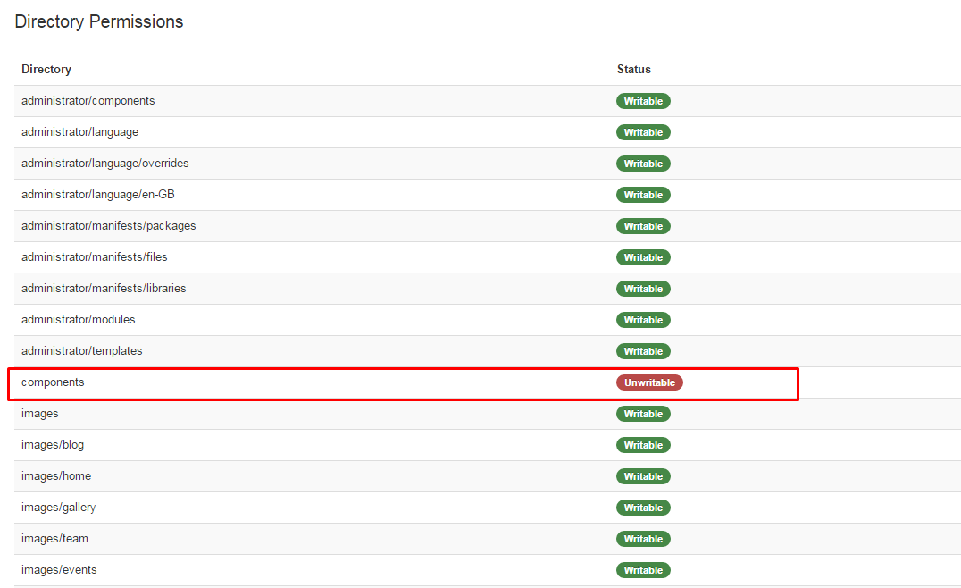
Task: Click Writable badge in the images row
Action: pyautogui.click(x=643, y=414)
